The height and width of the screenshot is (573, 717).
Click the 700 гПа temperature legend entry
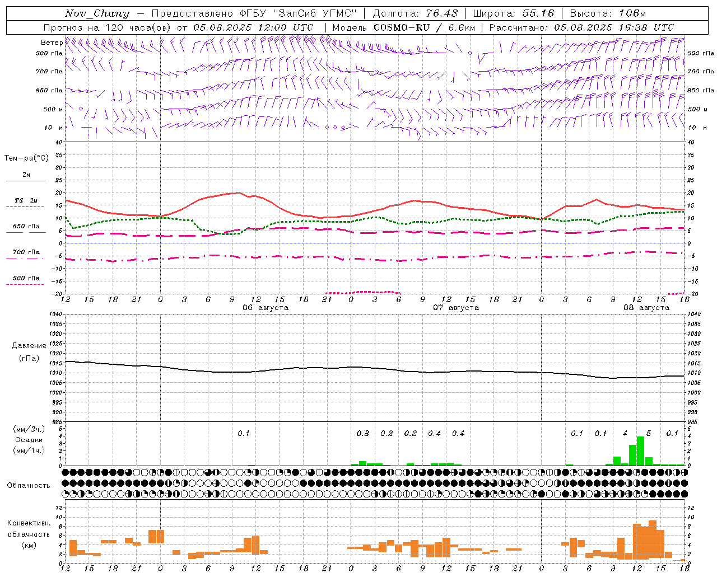point(26,252)
